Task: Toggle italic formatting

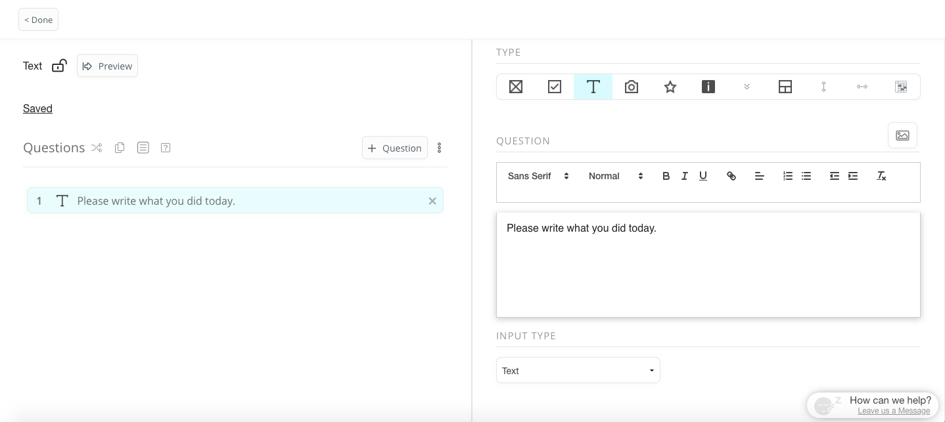Action: click(684, 176)
